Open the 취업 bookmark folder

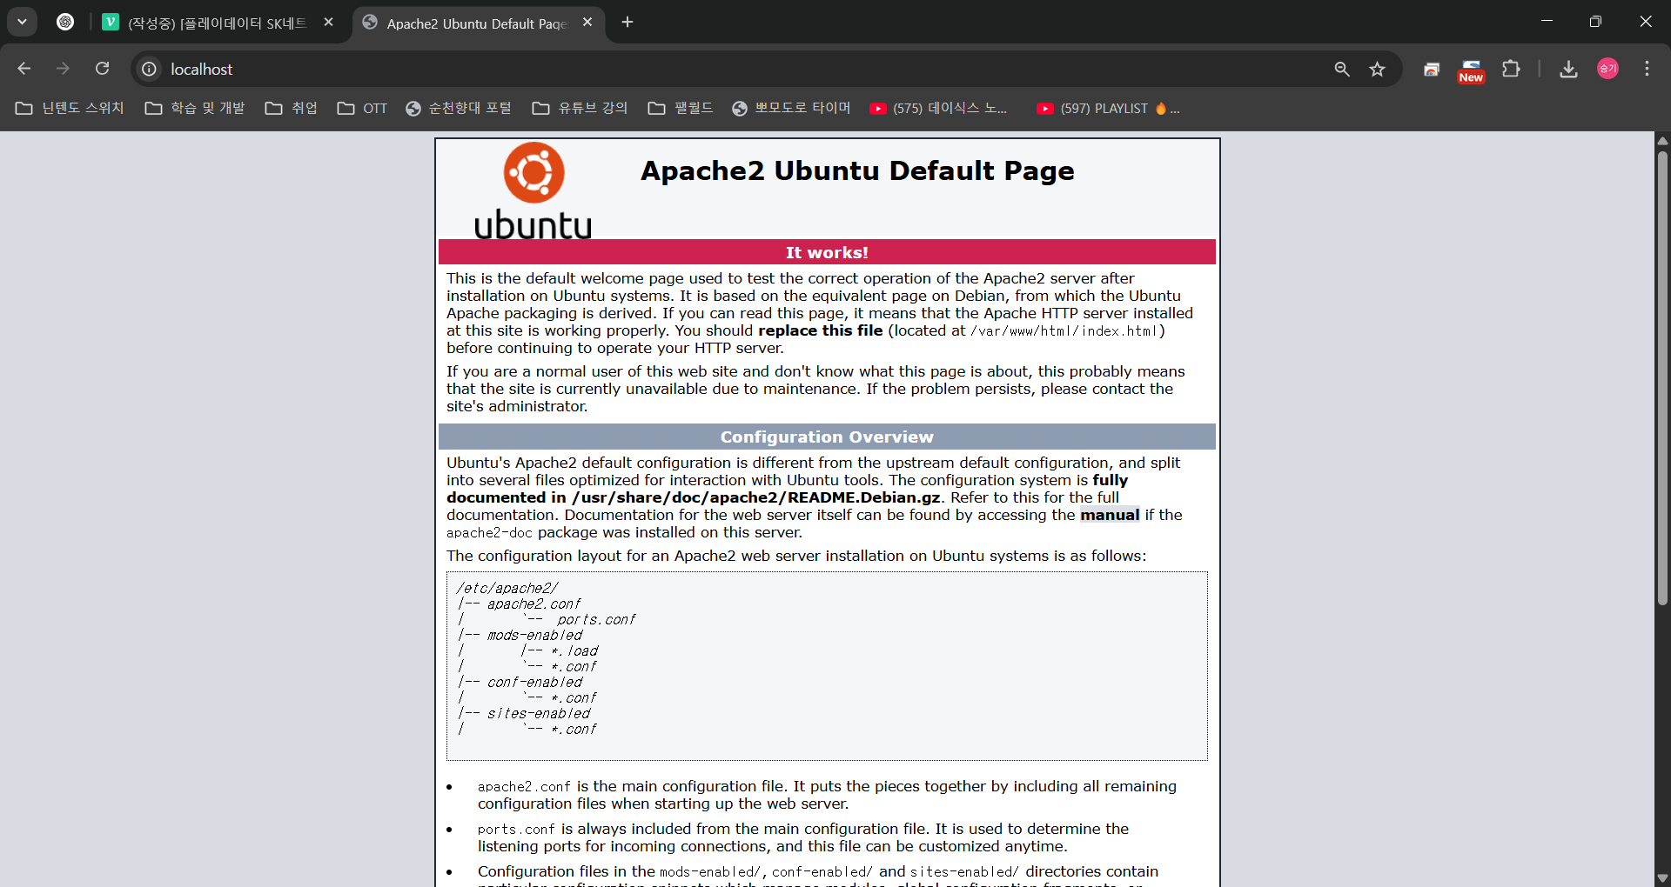(292, 108)
